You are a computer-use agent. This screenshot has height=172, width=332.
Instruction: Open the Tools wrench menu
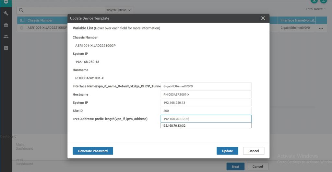[6, 13]
